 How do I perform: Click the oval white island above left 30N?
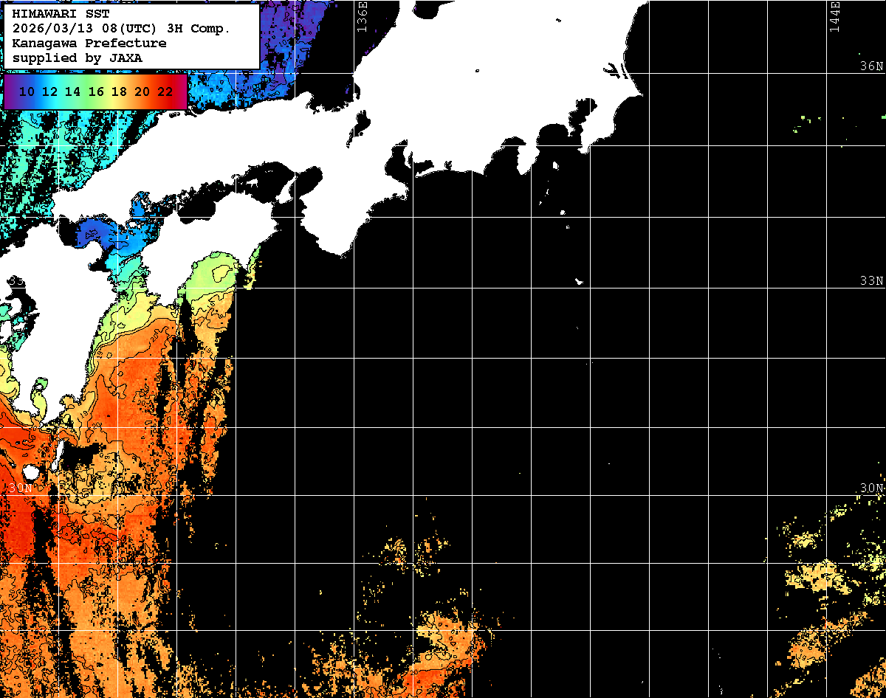(31, 471)
